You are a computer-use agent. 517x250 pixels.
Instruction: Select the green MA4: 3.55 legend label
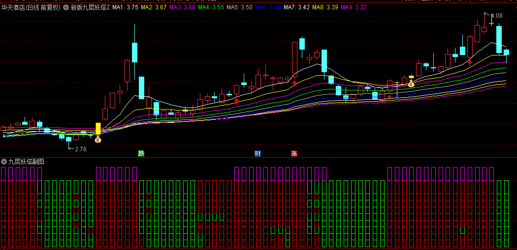click(211, 7)
